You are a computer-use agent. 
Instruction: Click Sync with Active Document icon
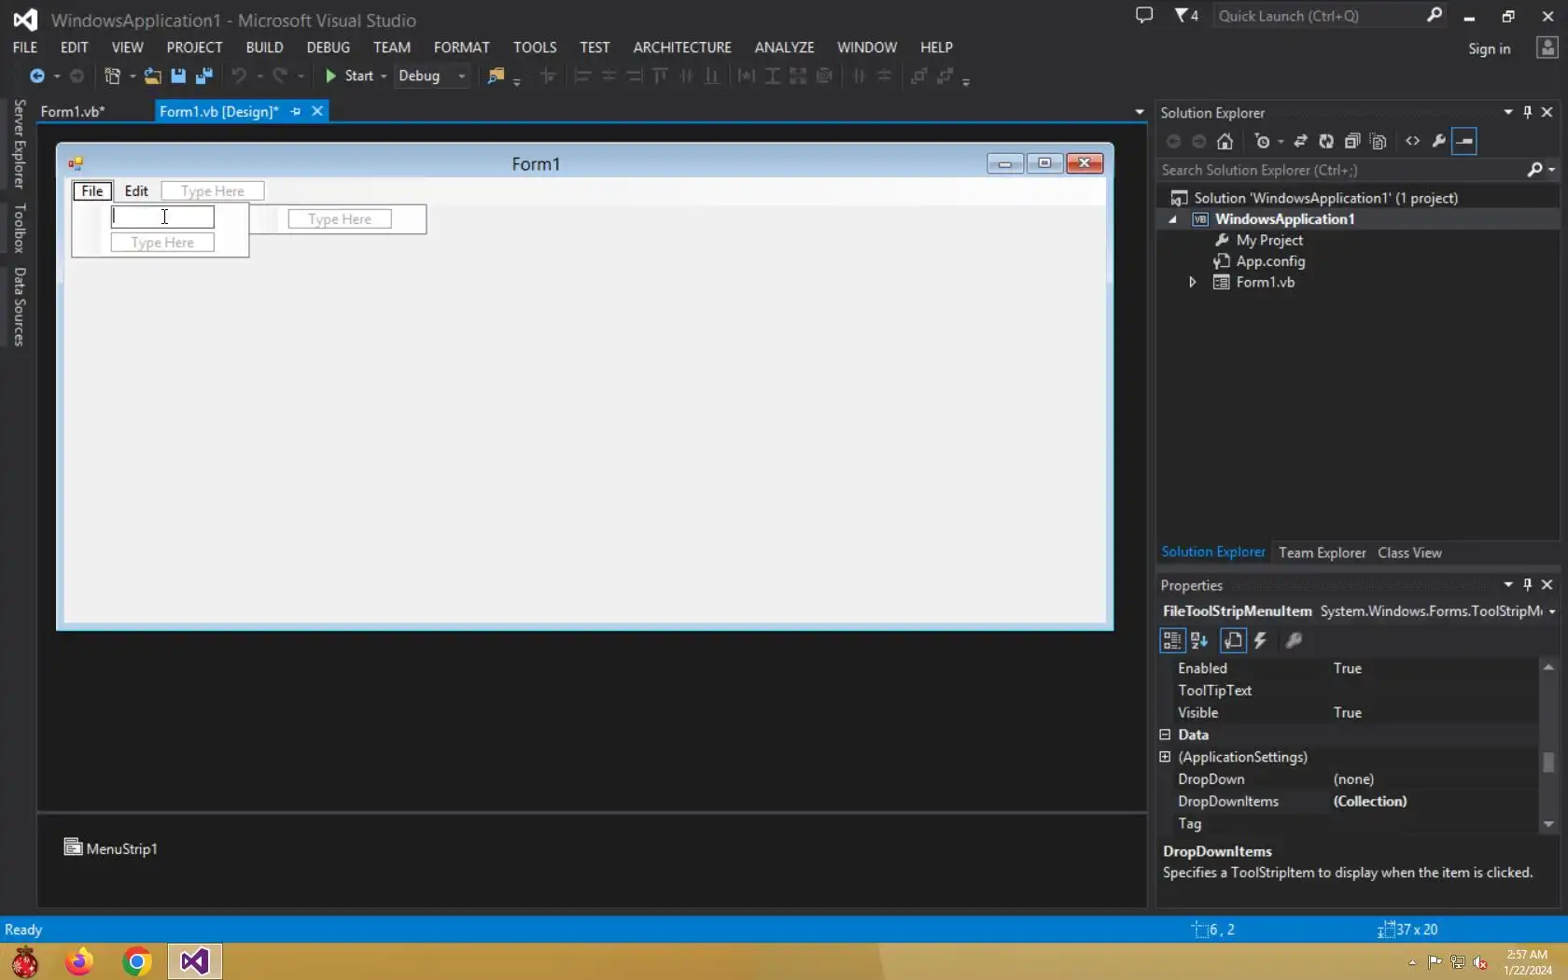(x=1300, y=141)
